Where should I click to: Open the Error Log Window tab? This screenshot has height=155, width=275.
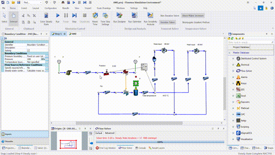click(x=106, y=148)
